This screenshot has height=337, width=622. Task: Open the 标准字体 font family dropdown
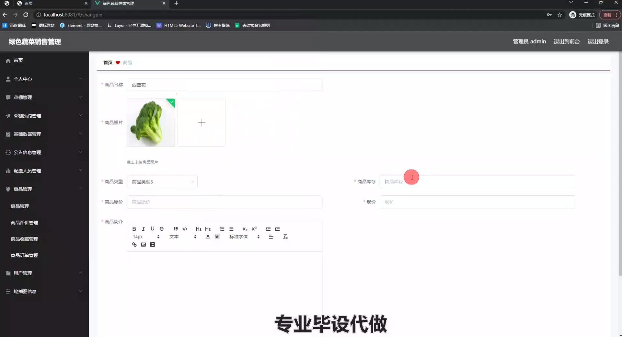(245, 237)
